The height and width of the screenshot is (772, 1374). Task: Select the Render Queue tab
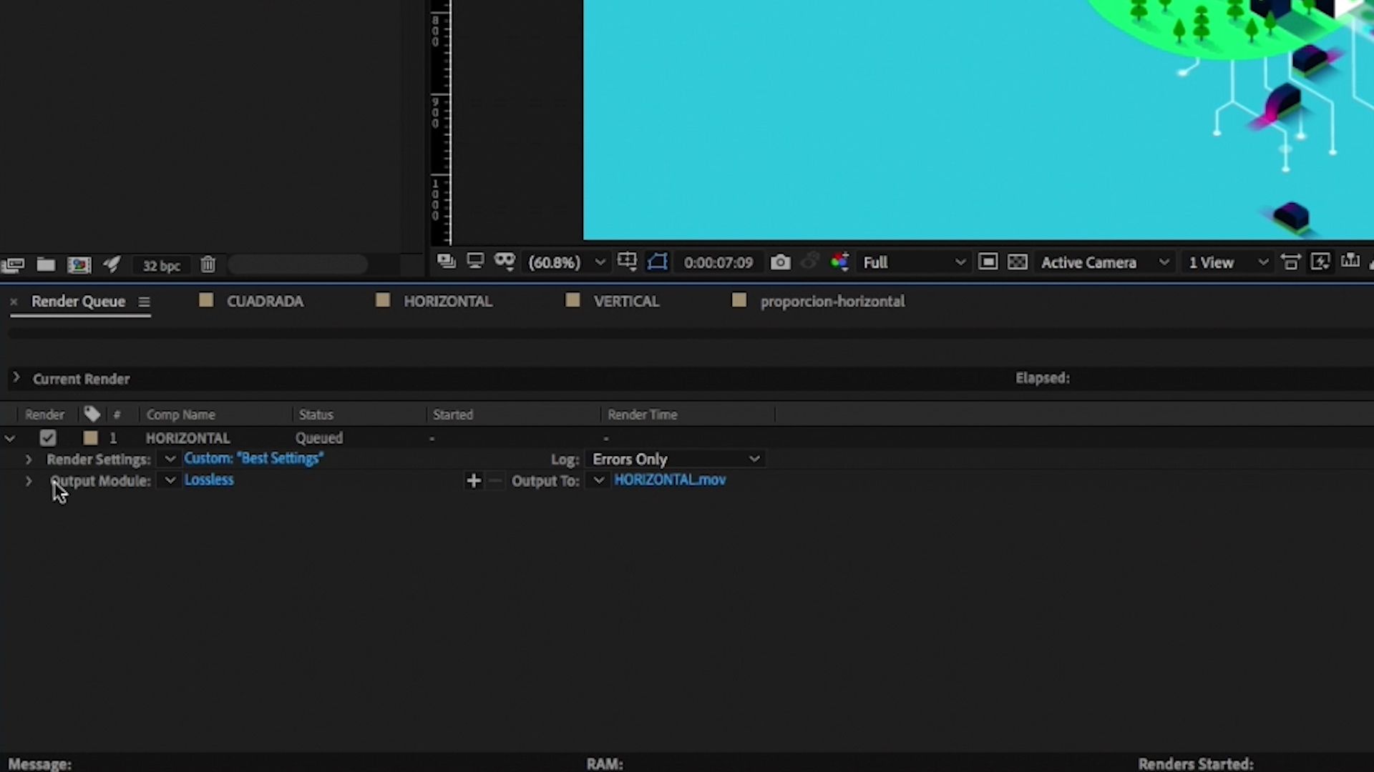pyautogui.click(x=79, y=302)
